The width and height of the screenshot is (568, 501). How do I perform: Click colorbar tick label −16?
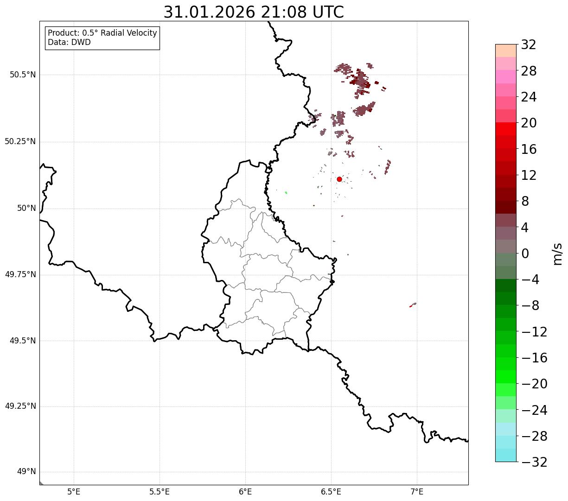coord(534,358)
